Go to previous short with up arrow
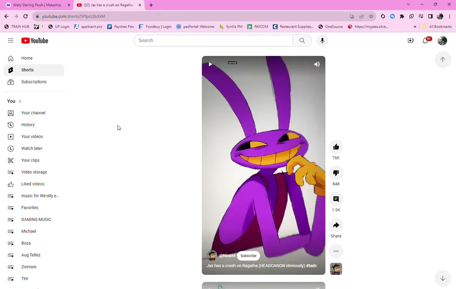 (443, 60)
